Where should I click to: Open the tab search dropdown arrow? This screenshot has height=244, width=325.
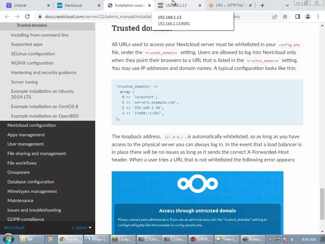(x=287, y=5)
